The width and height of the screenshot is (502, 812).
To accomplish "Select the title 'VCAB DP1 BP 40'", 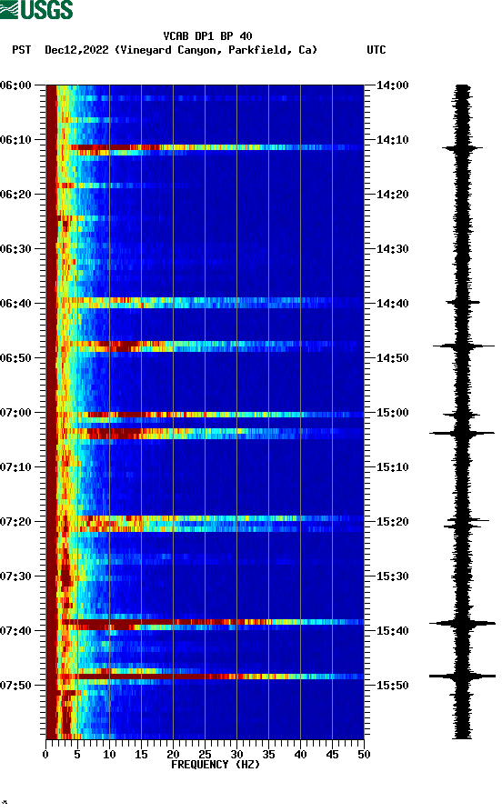I will pyautogui.click(x=207, y=36).
